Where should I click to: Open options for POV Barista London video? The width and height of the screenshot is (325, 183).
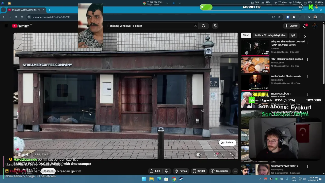(x=308, y=59)
